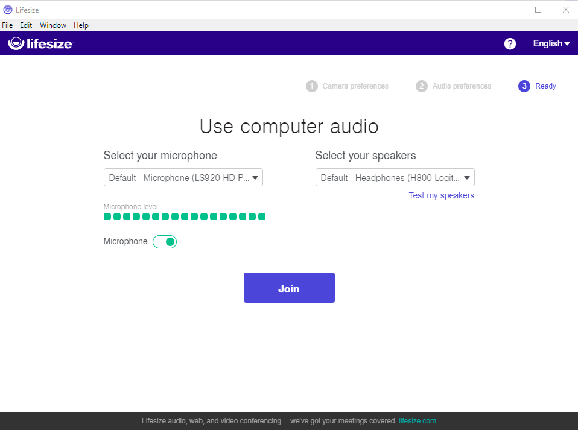Open the Window menu

point(52,25)
